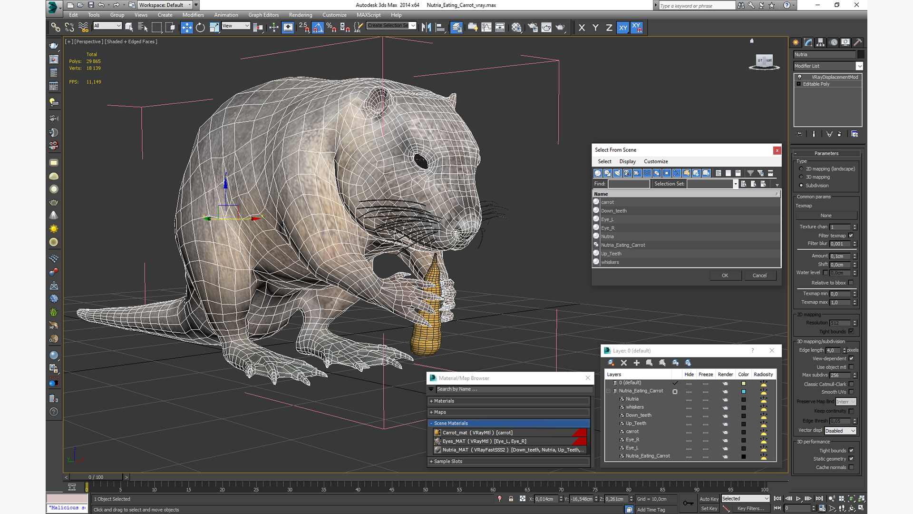Toggle the View-dependent checkbox

(x=851, y=359)
